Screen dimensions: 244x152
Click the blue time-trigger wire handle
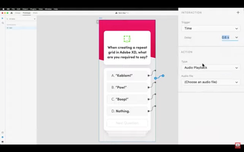pyautogui.click(x=163, y=76)
